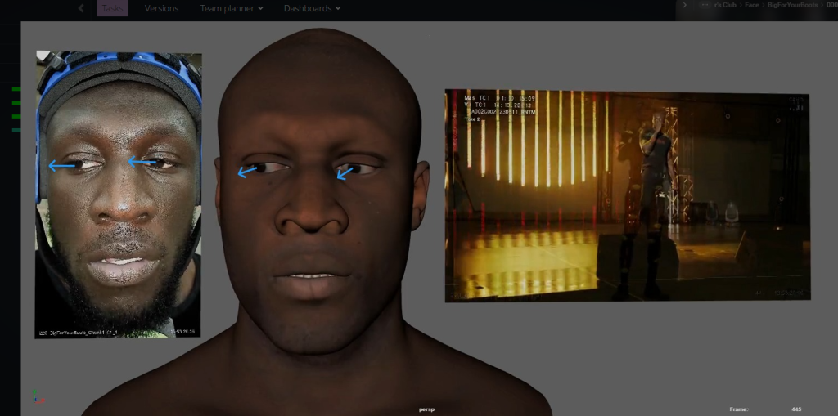Image resolution: width=838 pixels, height=416 pixels.
Task: Click the face-capture reference video thumbnail
Action: tap(118, 195)
